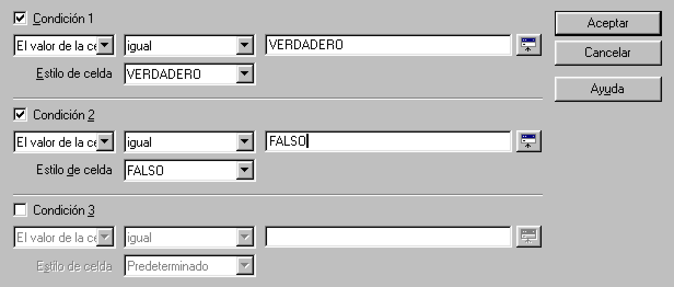Click the shrink icon beside FALSO field

(528, 142)
